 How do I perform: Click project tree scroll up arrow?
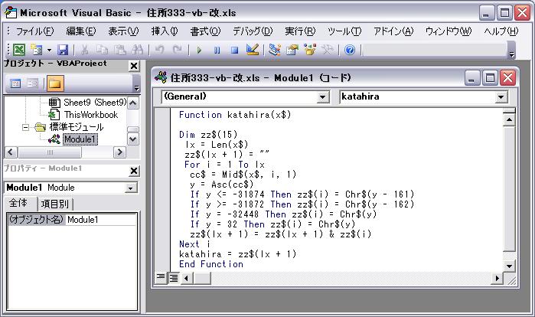(x=133, y=103)
